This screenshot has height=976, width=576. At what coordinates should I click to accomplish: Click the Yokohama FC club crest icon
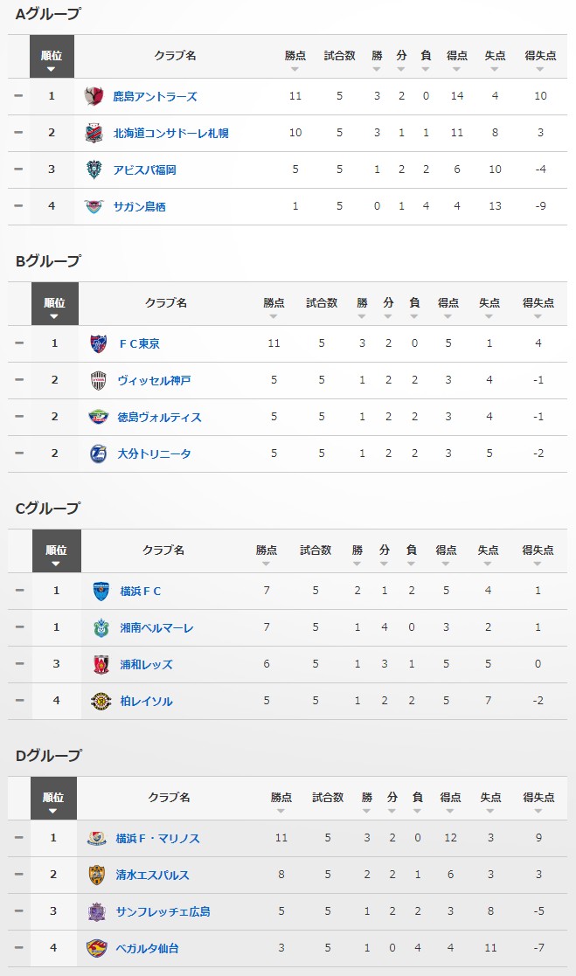[101, 591]
